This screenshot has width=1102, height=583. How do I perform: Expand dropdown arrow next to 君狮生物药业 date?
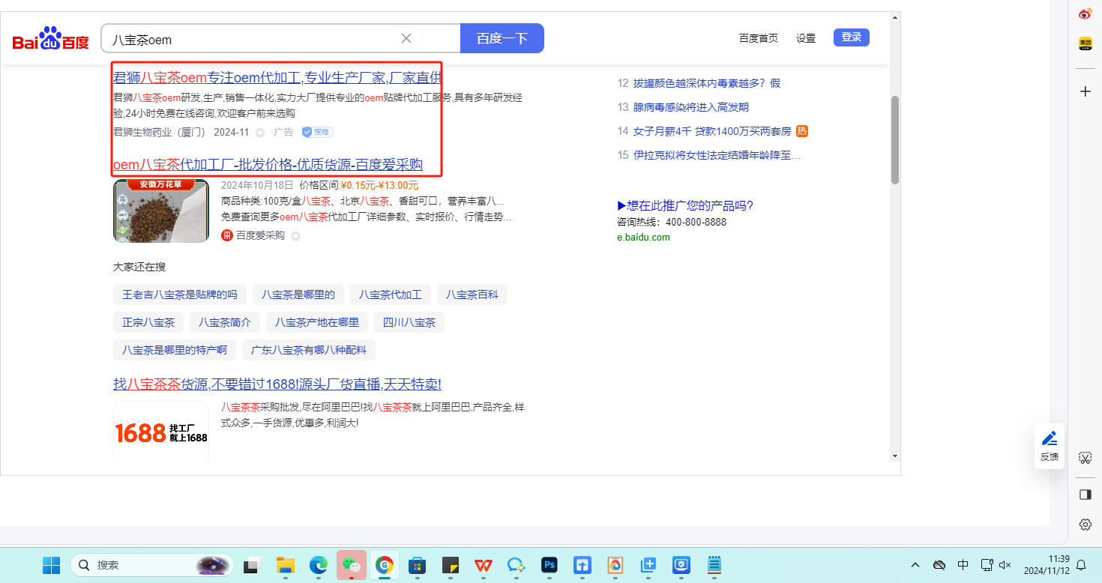[260, 133]
